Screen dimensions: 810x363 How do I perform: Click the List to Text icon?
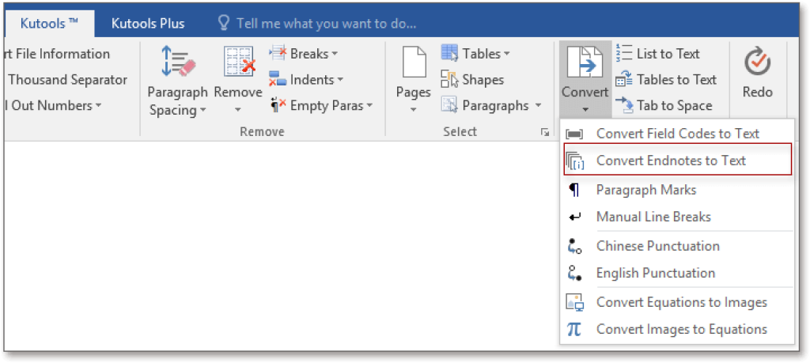click(x=624, y=54)
